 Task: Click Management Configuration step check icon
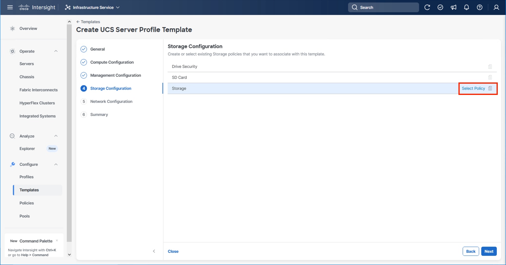pos(84,75)
